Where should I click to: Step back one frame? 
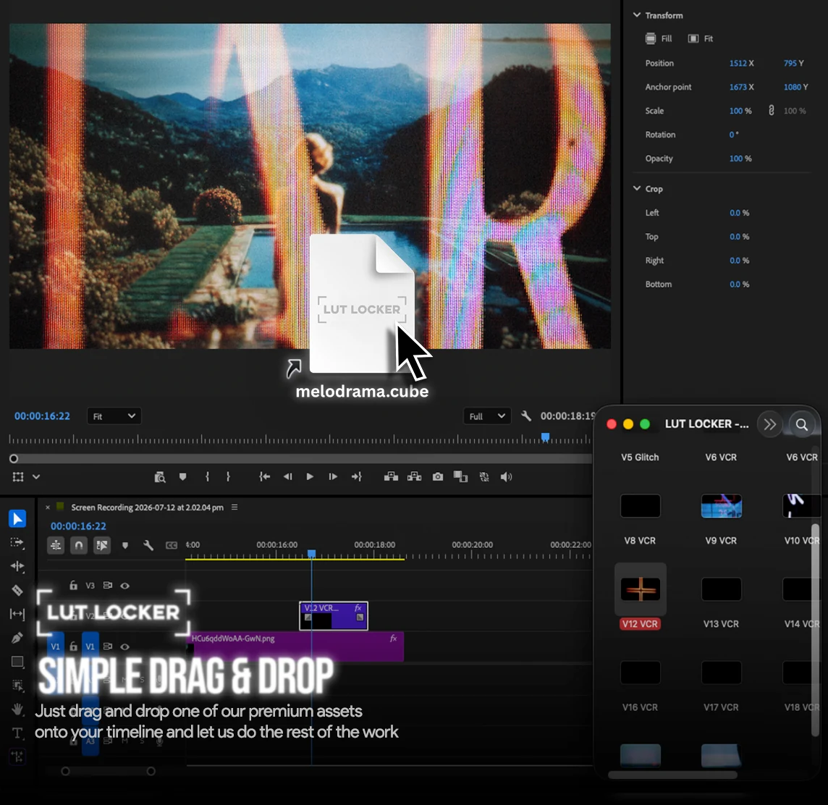(x=288, y=477)
